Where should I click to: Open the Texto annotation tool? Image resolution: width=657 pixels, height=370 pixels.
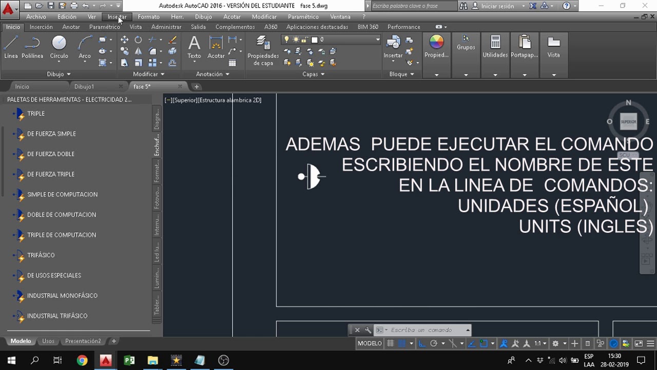(194, 47)
